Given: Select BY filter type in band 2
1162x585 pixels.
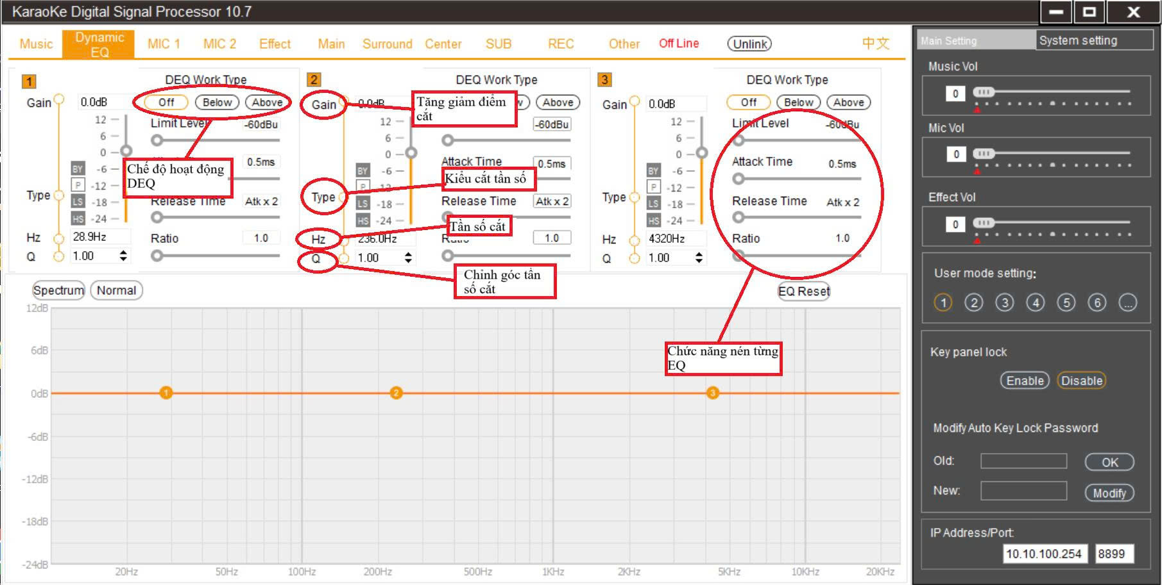Looking at the screenshot, I should pyautogui.click(x=363, y=171).
